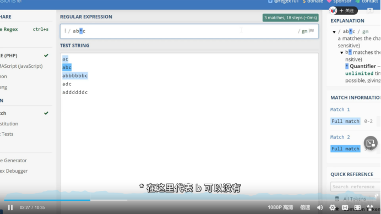Switch the video to fullscreen icon
This screenshot has width=381, height=214.
(x=357, y=207)
